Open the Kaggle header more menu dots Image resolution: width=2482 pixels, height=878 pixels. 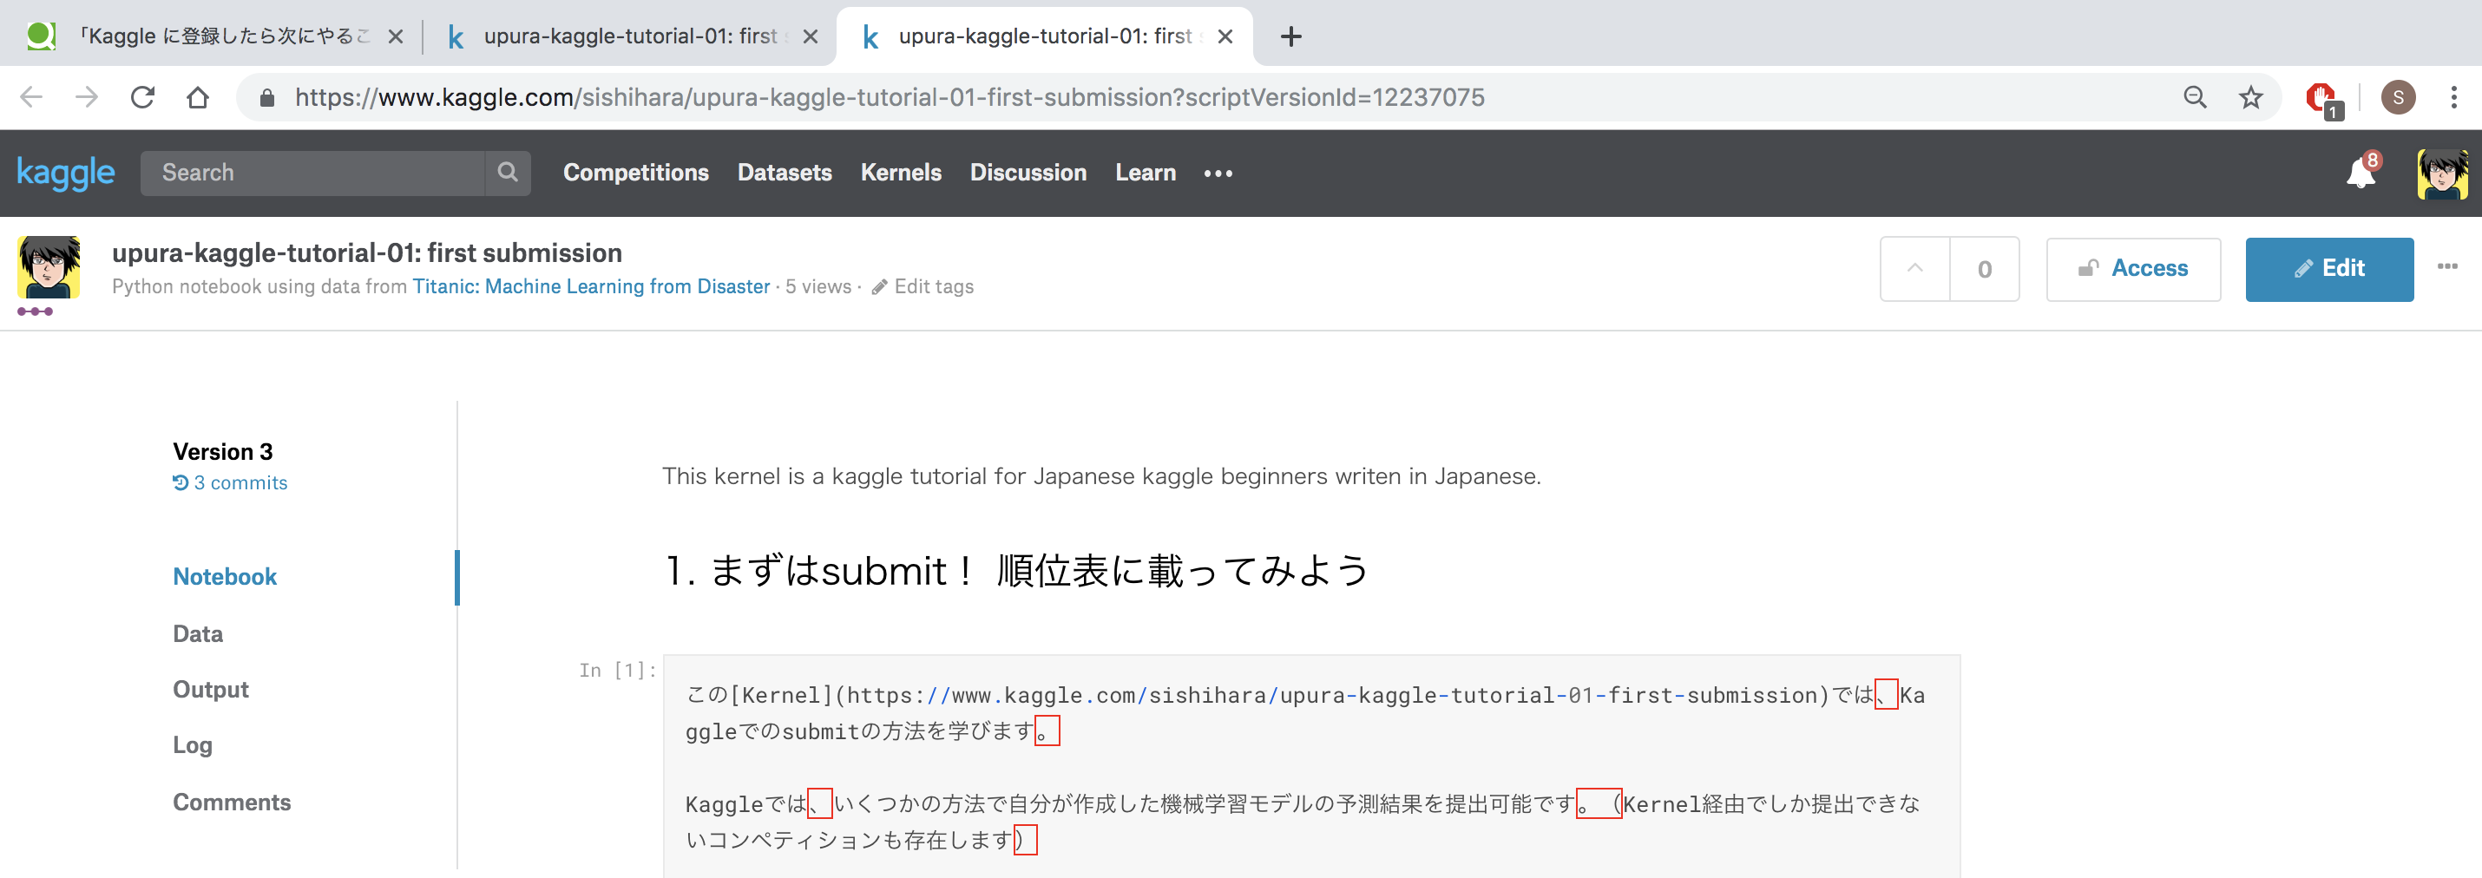[x=1218, y=174]
